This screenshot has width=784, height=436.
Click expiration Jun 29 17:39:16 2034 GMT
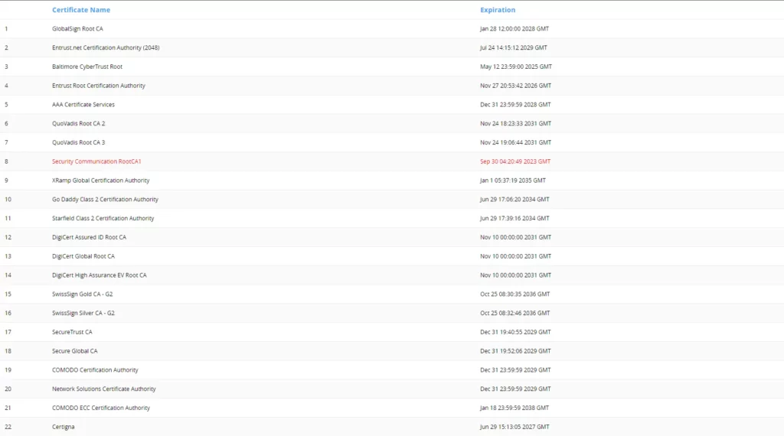[x=514, y=219]
